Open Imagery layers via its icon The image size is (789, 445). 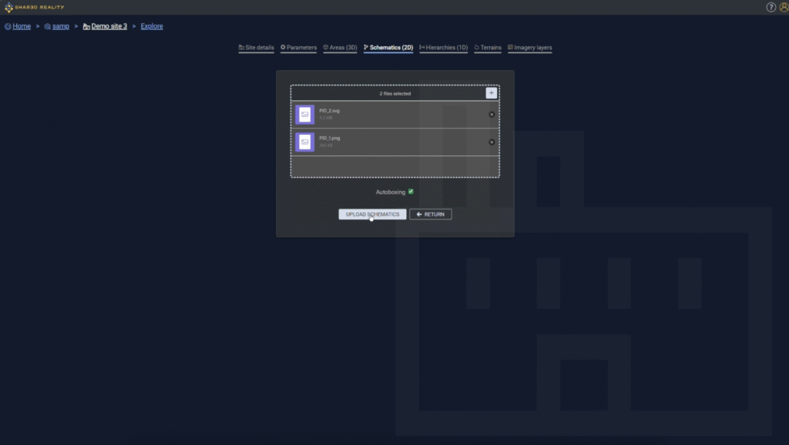[510, 47]
